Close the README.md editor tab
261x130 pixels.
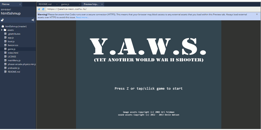(56, 4)
